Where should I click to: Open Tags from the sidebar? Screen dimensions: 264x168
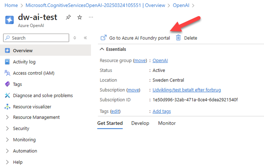[17, 84]
